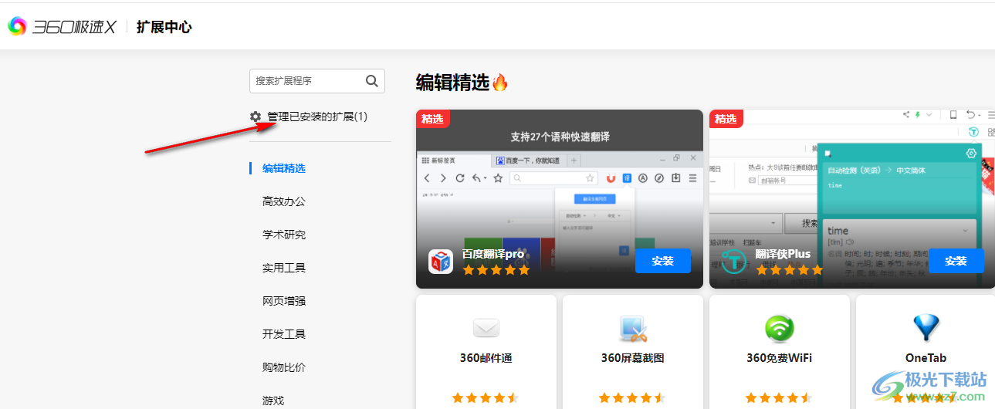Install the 翻译侠Plus extension
This screenshot has width=995, height=409.
point(956,261)
